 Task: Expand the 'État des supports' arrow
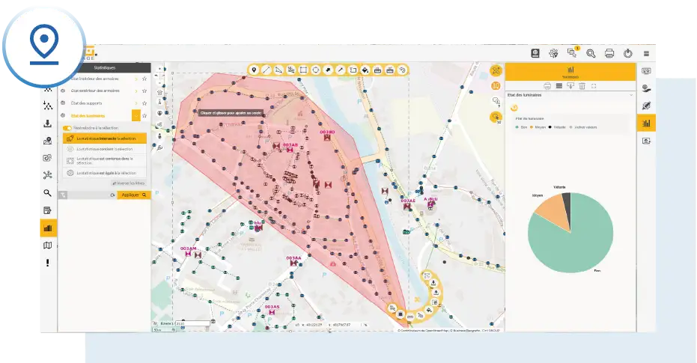[136, 103]
